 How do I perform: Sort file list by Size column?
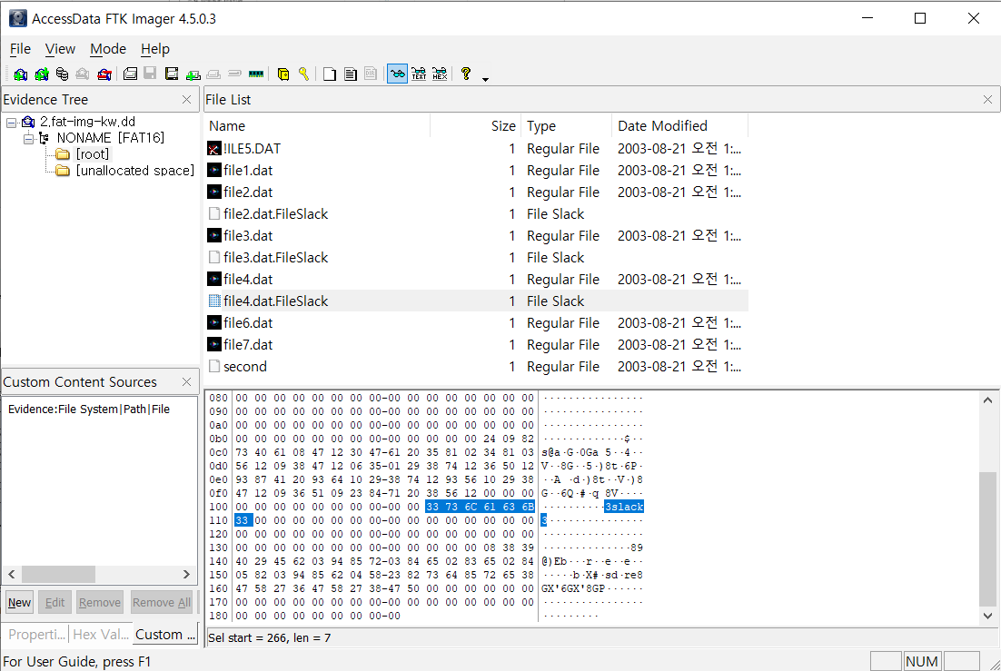tap(476, 126)
